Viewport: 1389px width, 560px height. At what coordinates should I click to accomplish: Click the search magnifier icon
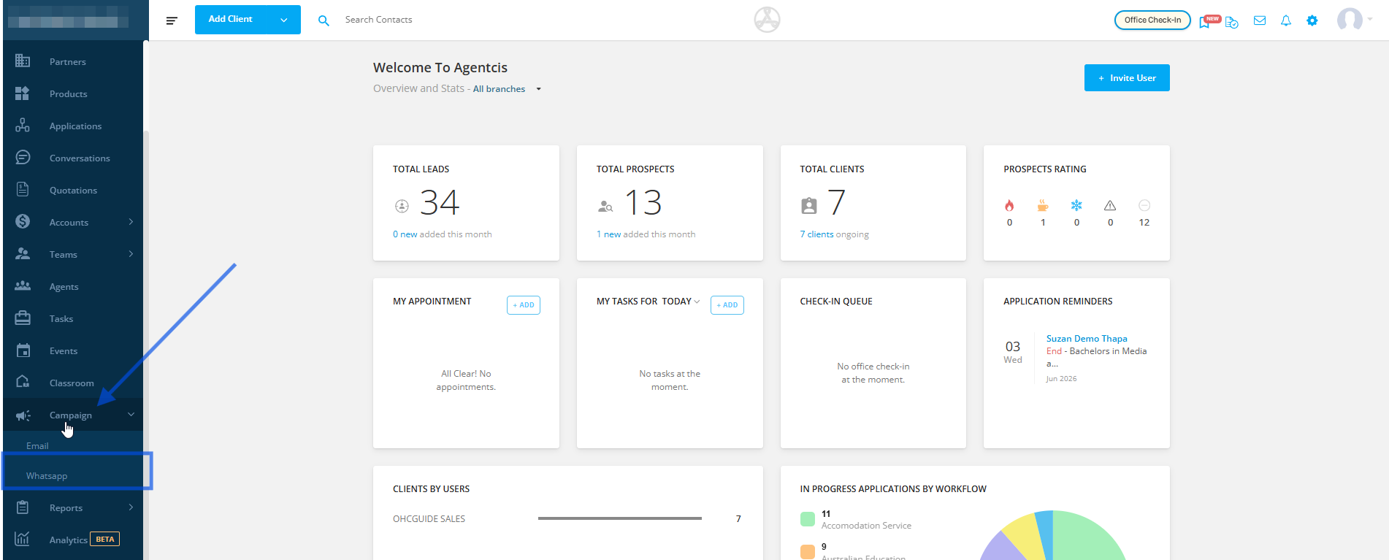(x=324, y=20)
